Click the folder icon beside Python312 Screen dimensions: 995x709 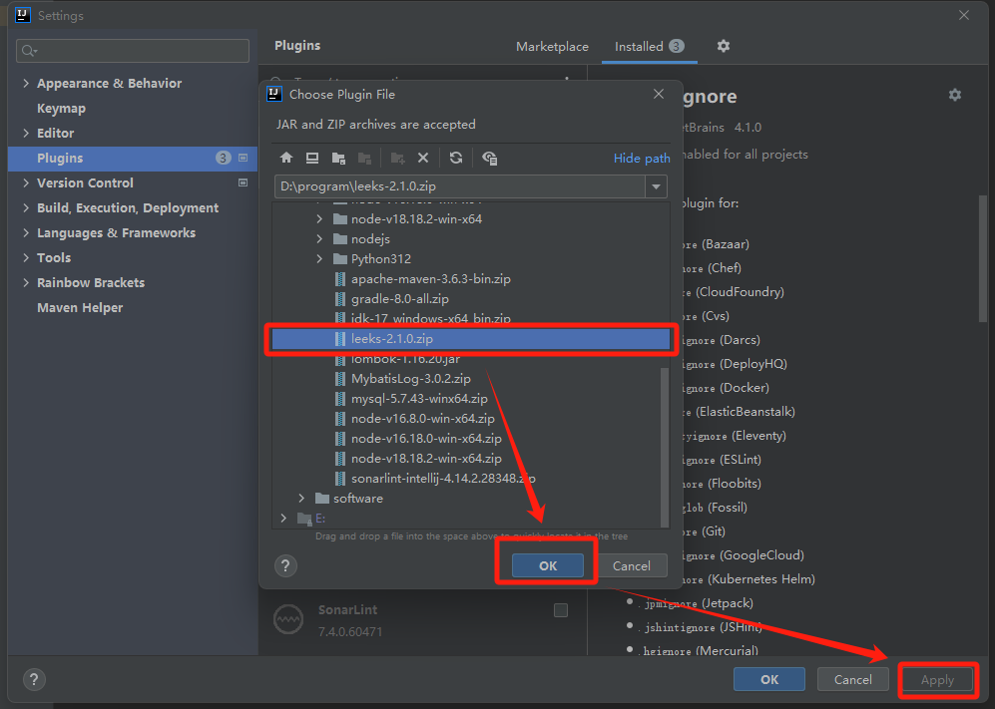click(x=340, y=258)
